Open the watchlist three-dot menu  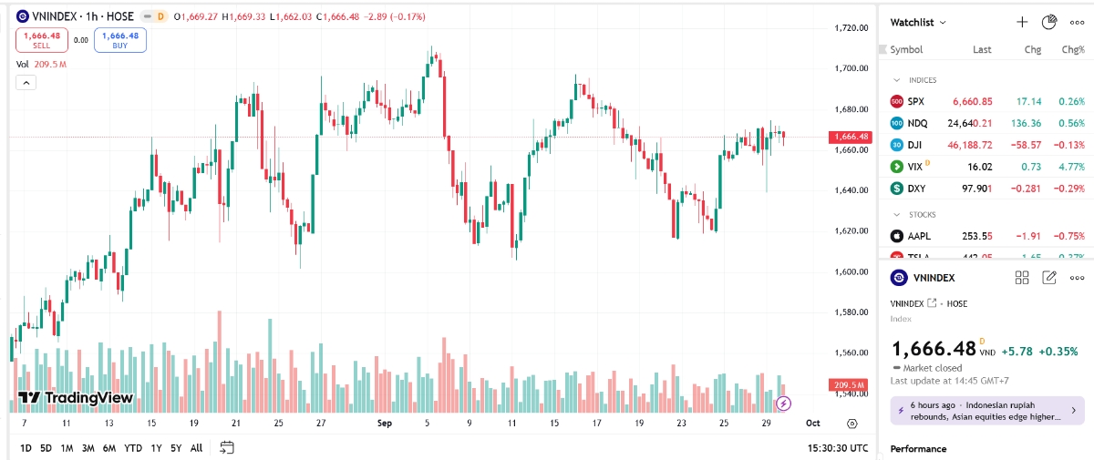[x=1077, y=22]
